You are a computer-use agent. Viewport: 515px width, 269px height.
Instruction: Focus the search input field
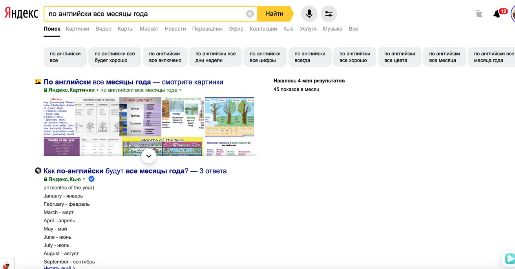pos(145,14)
